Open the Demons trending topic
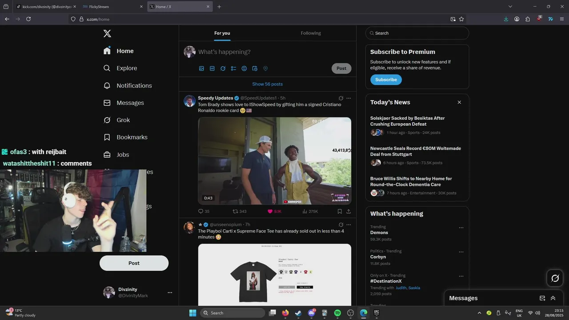Screen dimensions: 569x320 [x=379, y=232]
